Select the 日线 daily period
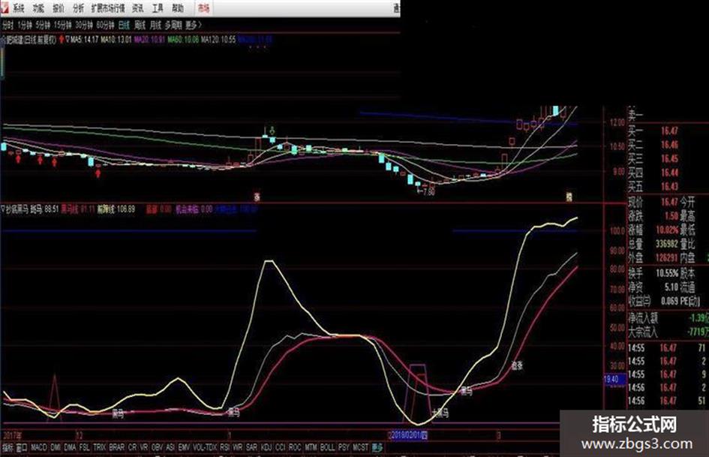 pyautogui.click(x=124, y=25)
